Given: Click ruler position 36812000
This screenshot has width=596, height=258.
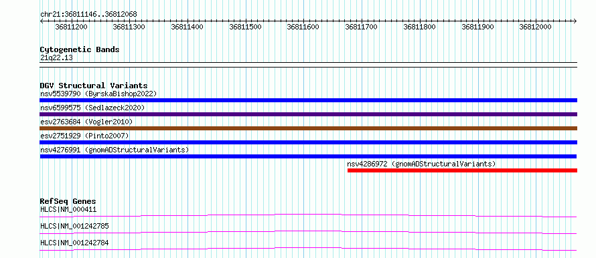Looking at the screenshot, I should point(536,27).
